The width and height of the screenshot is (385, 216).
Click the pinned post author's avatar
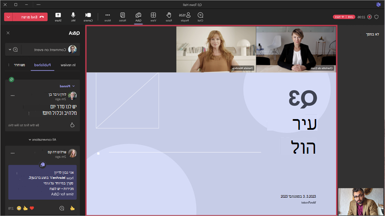point(73,96)
